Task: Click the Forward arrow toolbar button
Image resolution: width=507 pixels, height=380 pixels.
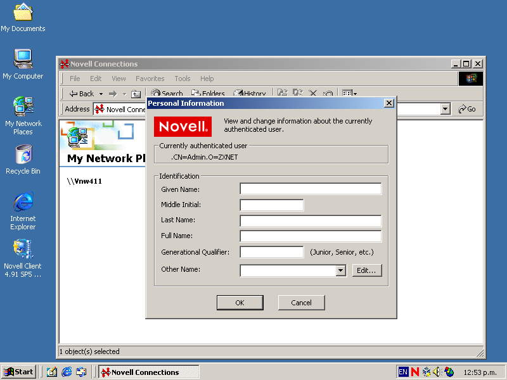Action: point(113,94)
